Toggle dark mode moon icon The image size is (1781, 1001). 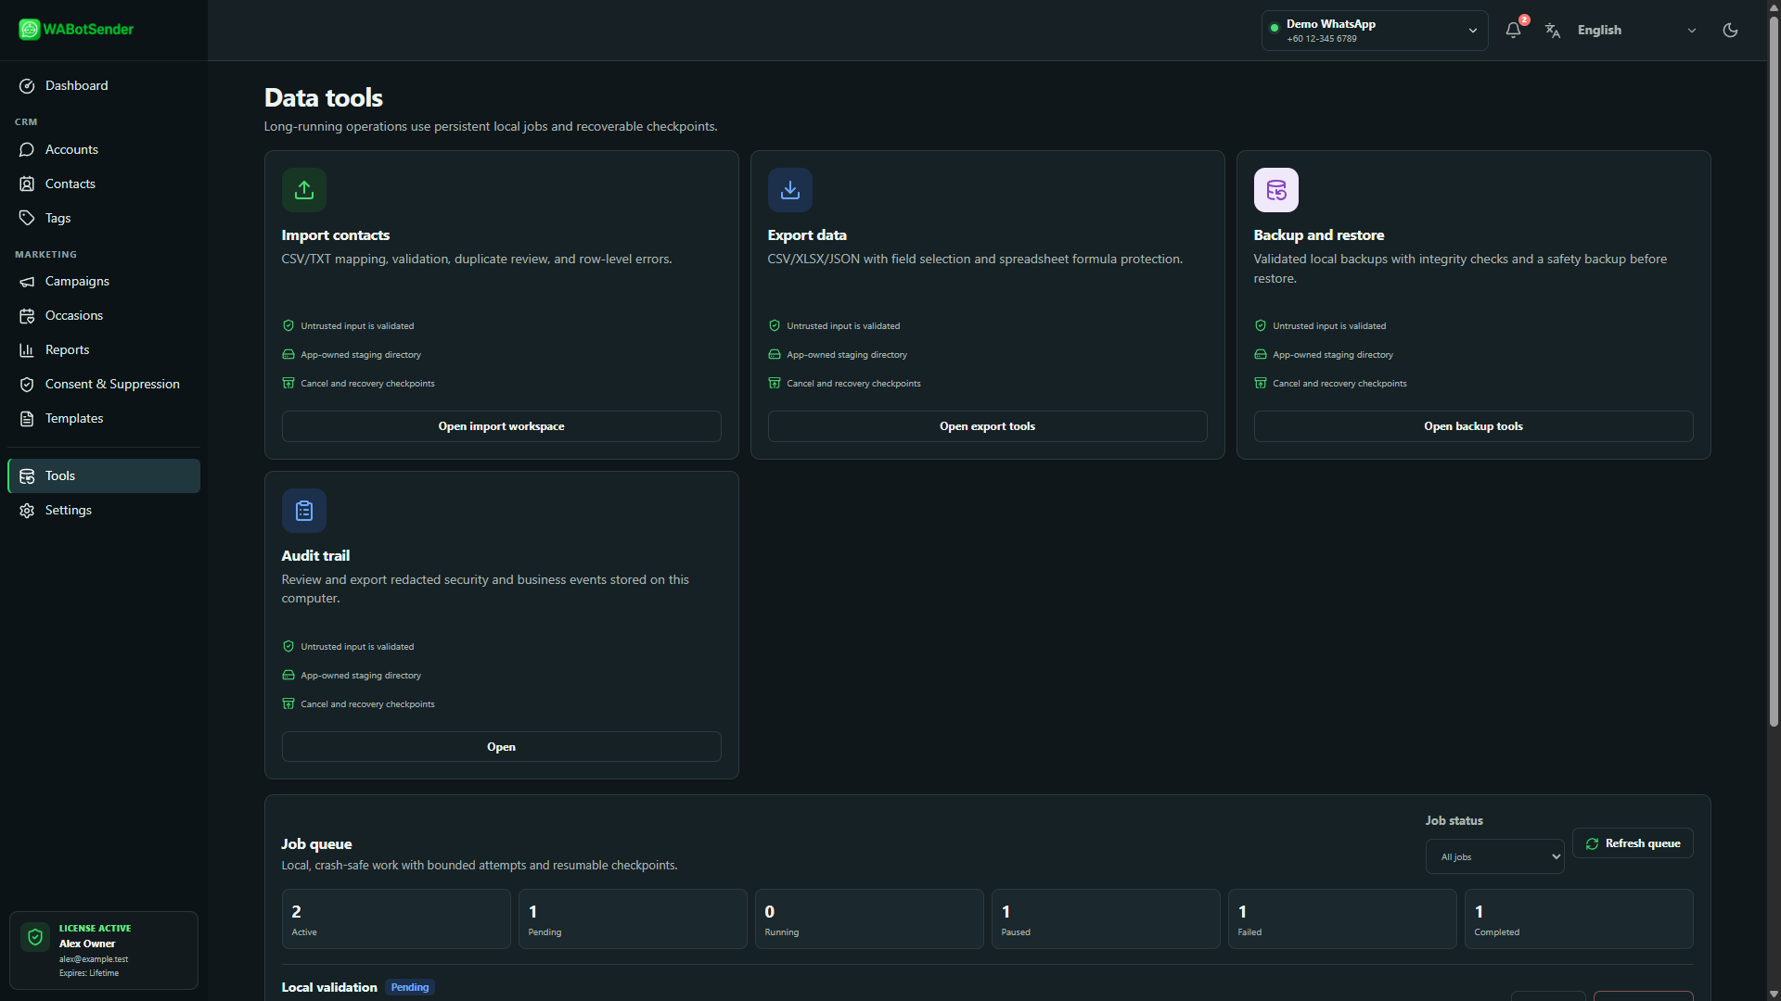1730,30
